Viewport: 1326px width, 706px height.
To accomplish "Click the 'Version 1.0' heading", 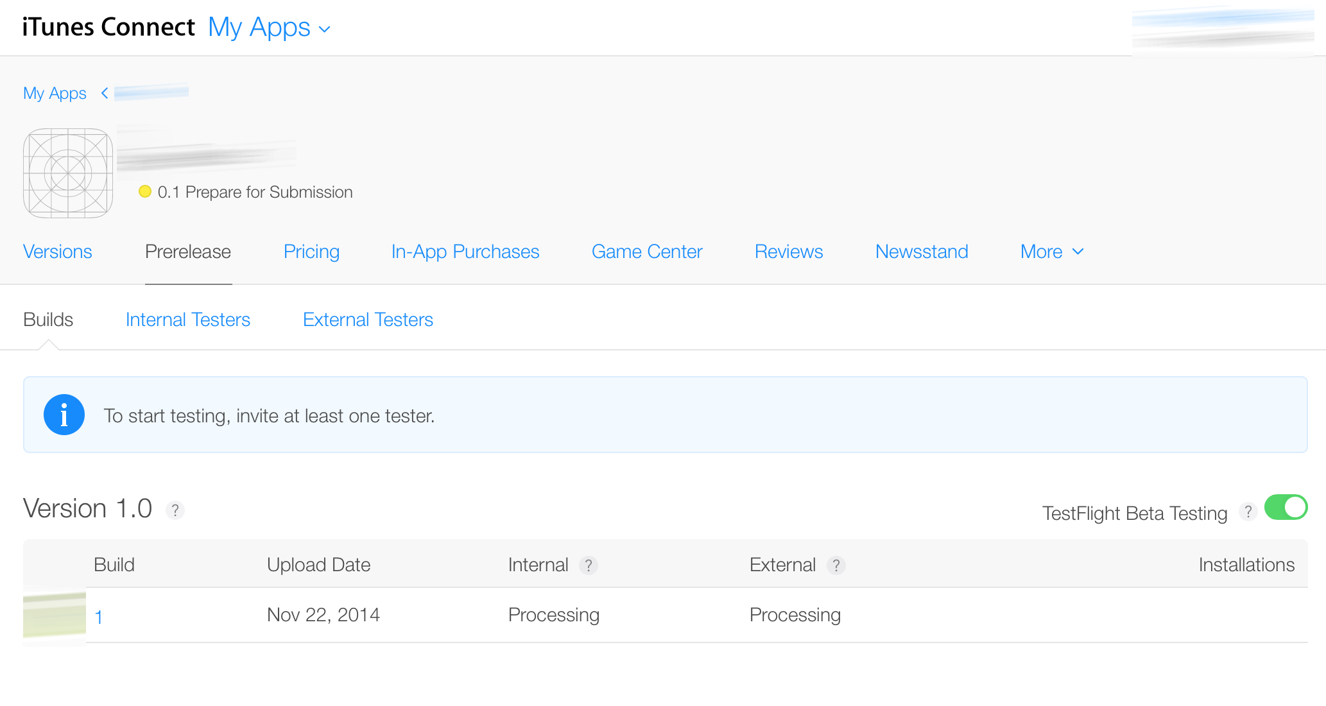I will (87, 508).
